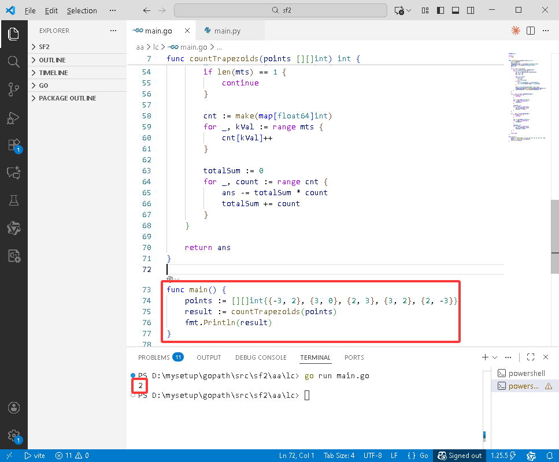The image size is (559, 462).
Task: Click the sf2 command center search box
Action: 280,10
